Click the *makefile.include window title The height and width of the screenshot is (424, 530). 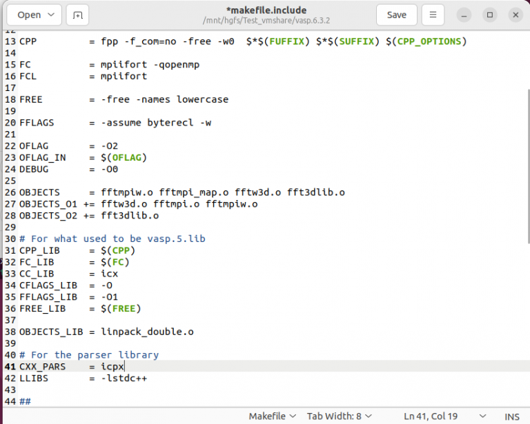tap(266, 10)
